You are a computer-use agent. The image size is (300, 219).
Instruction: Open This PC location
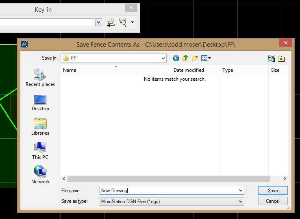coord(40,151)
